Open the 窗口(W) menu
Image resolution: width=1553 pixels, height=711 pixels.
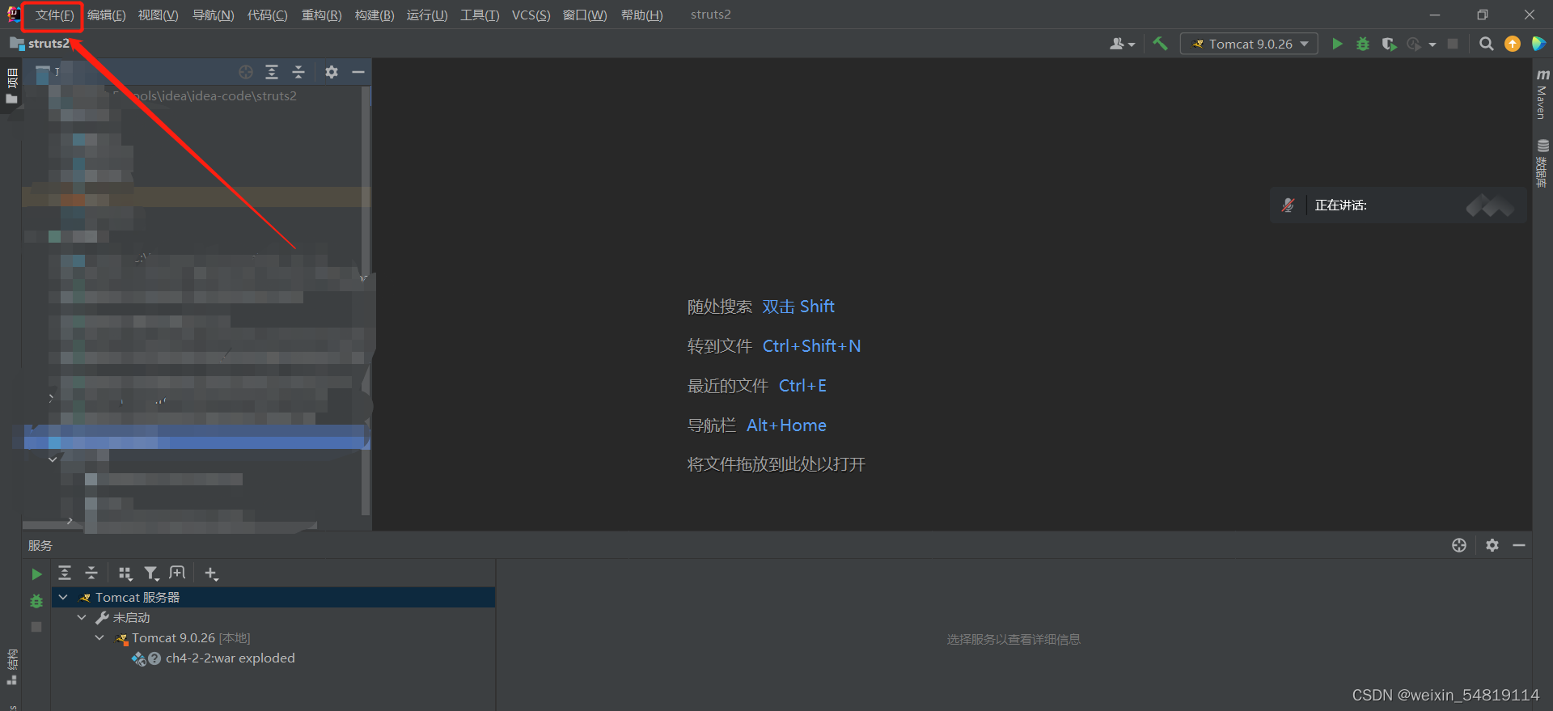(585, 15)
